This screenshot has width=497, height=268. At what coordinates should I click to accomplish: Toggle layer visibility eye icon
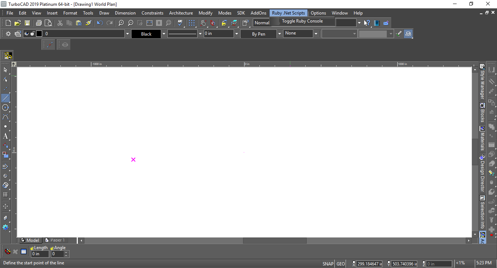pos(27,34)
